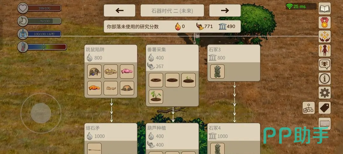
Task: Expand the 石冢4 research card
Action: (234, 138)
